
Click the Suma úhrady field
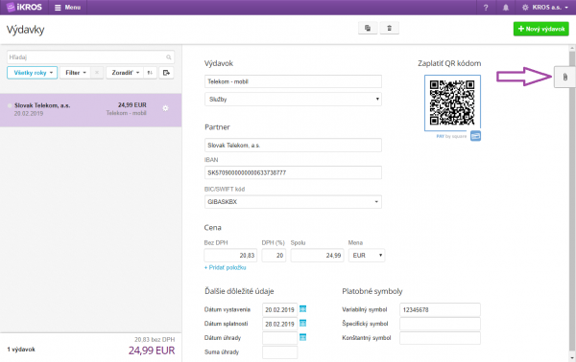[x=279, y=352]
